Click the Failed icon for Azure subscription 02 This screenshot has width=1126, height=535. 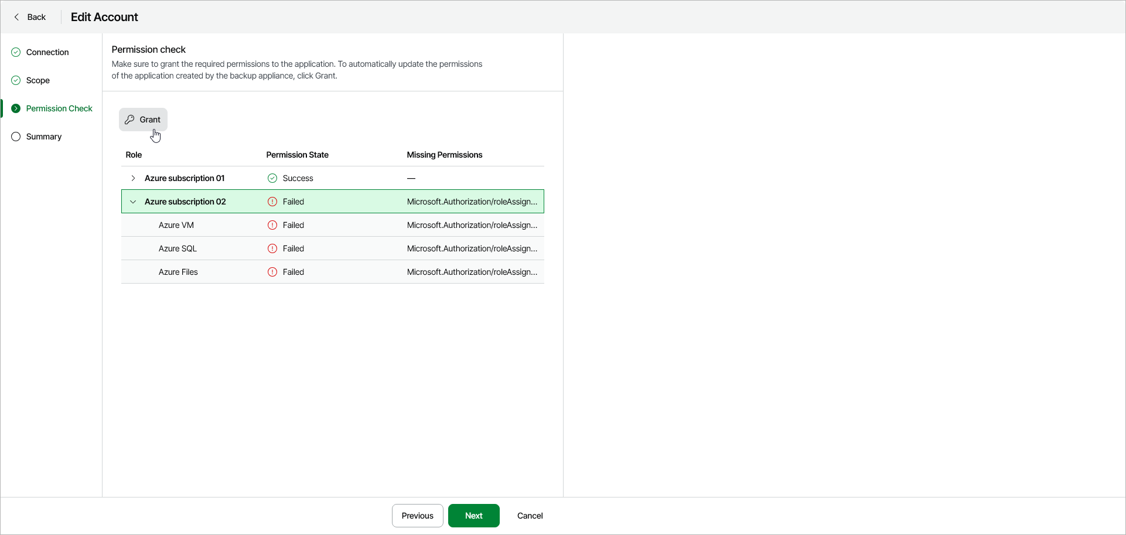[272, 202]
